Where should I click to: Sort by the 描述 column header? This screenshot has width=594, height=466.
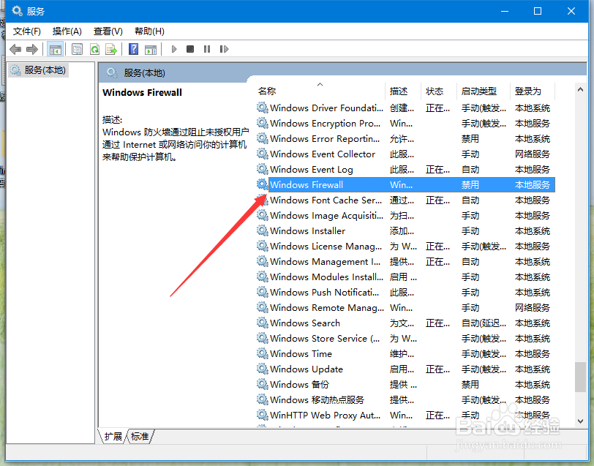pos(402,91)
